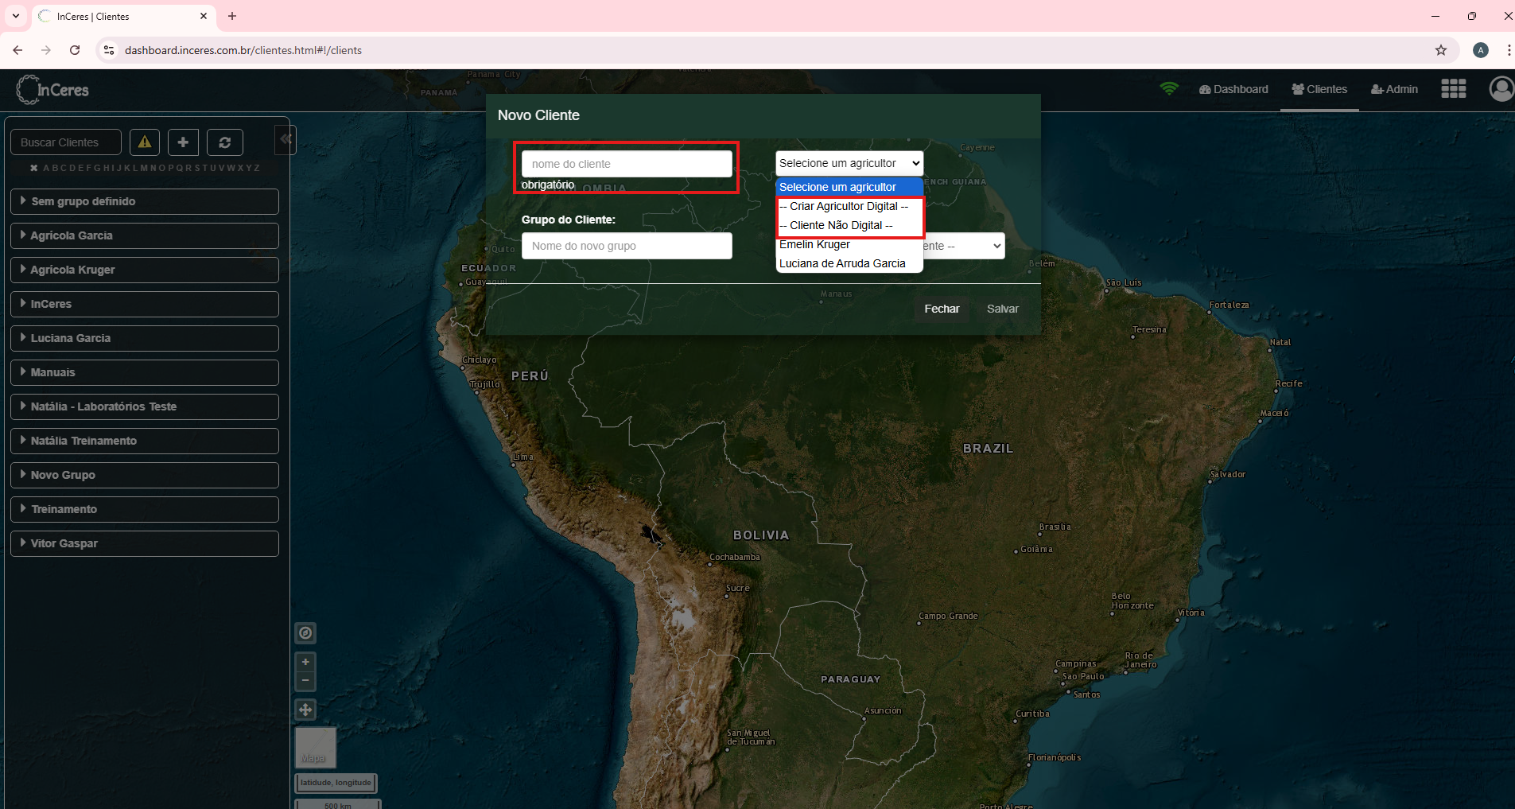Image resolution: width=1515 pixels, height=809 pixels.
Task: Select Emelin Kruger from the list
Action: click(849, 244)
